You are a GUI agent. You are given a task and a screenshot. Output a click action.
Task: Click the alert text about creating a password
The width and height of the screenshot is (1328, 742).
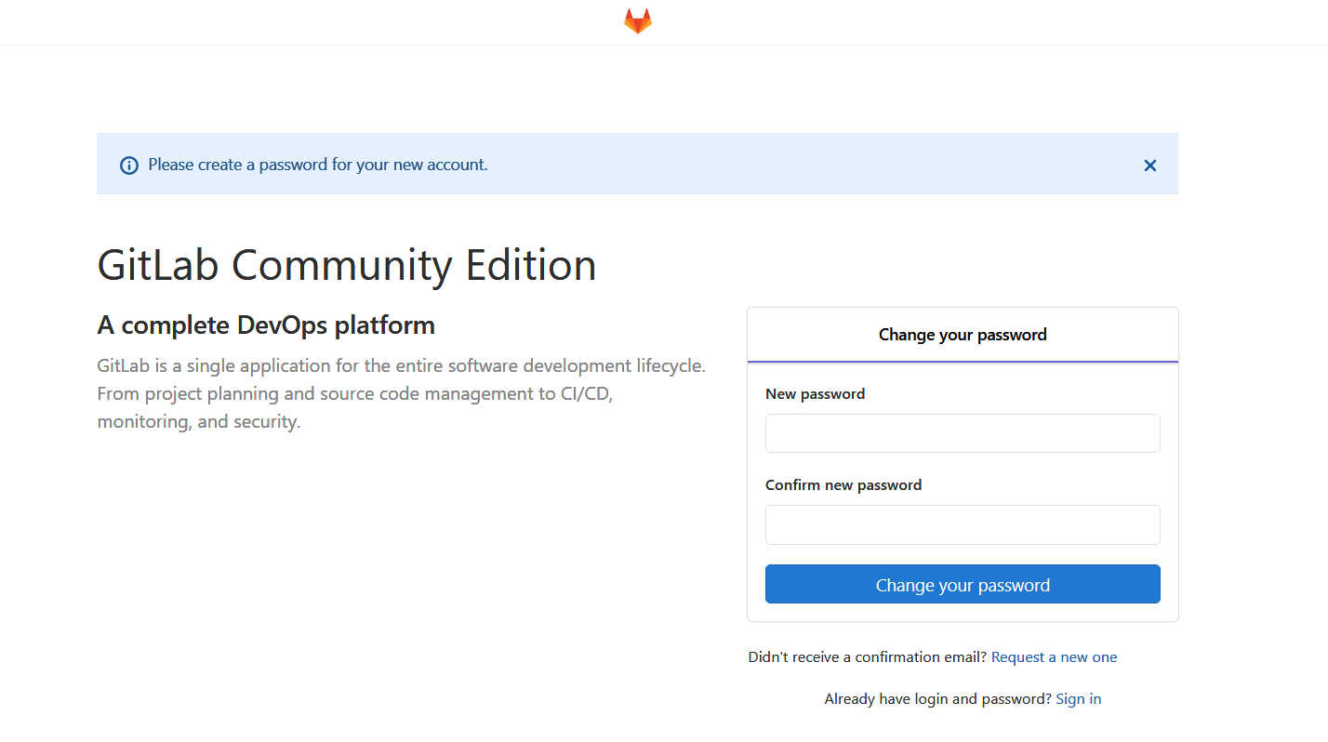[318, 165]
